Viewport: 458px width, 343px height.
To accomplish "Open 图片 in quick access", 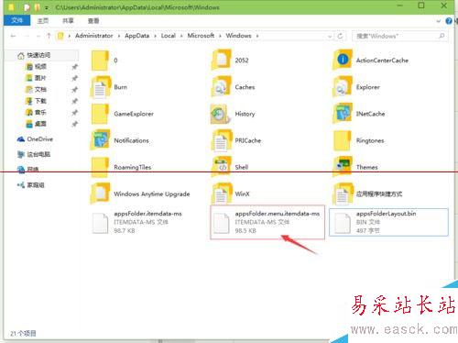I will click(x=37, y=78).
